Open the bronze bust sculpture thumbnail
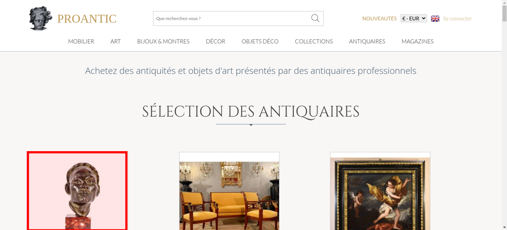Viewport: 507px width, 230px height. pos(77,191)
